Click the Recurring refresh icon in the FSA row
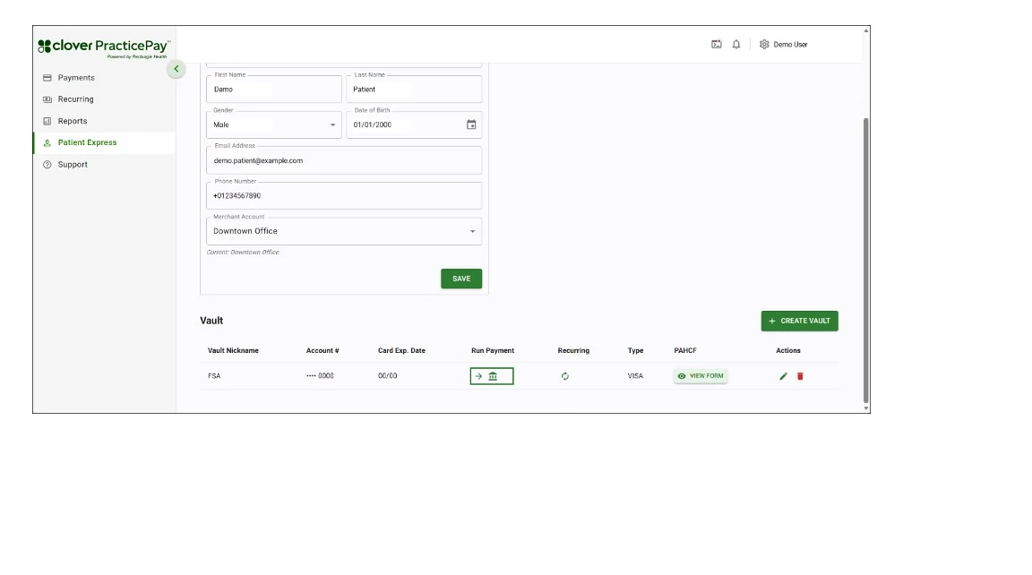1032x575 pixels. pos(565,375)
